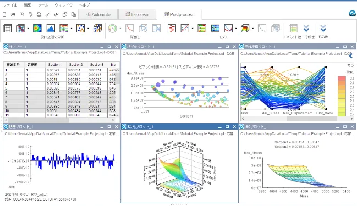Click the script list icon beside save
The image size is (357, 206).
coord(30,14)
